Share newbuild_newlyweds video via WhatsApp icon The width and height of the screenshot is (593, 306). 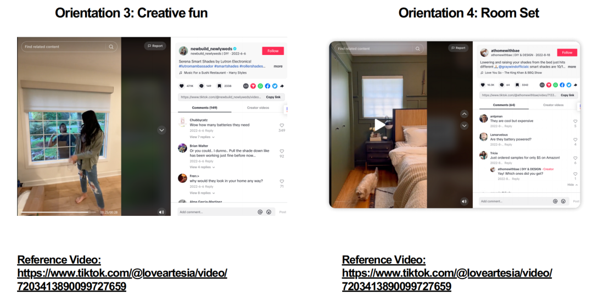click(x=260, y=86)
